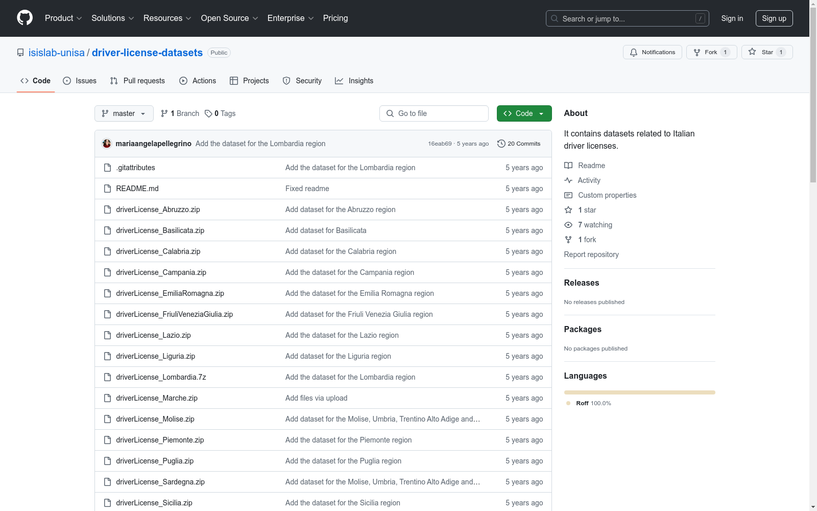Click the history clock icon near Commits
This screenshot has height=511, width=817.
(x=501, y=144)
